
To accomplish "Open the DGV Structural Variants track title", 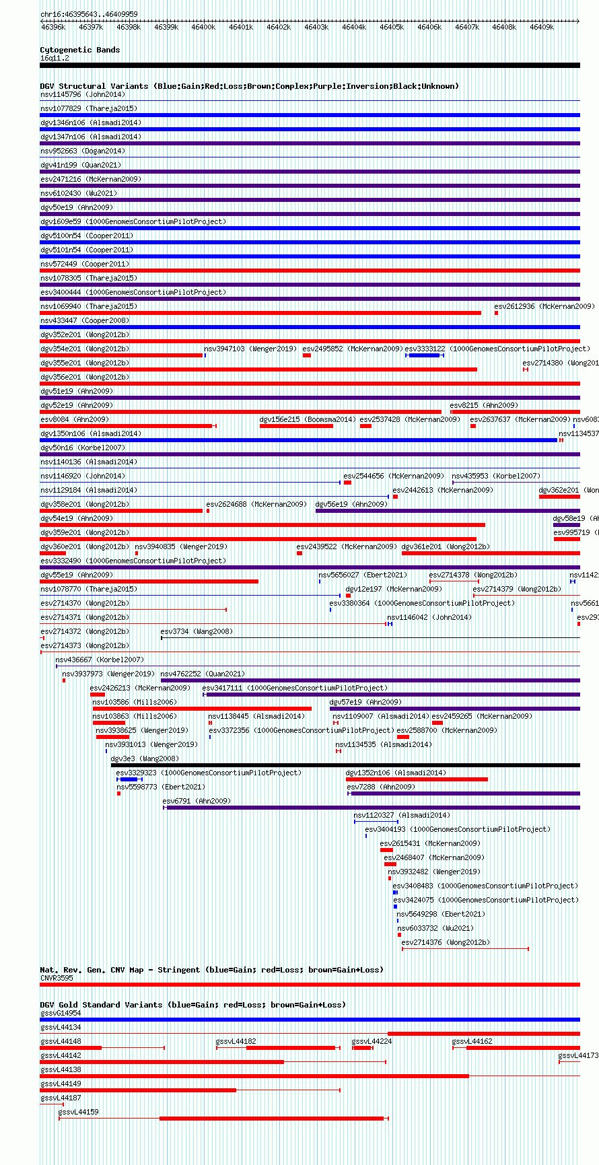I will point(250,86).
